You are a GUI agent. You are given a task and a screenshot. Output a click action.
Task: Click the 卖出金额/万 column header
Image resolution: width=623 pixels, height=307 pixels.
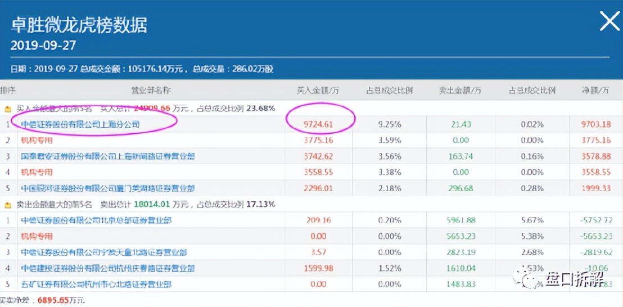[x=460, y=90]
